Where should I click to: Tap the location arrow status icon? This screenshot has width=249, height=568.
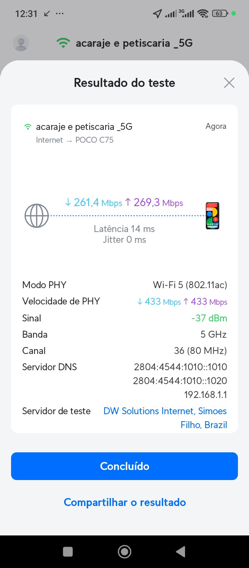point(157,14)
